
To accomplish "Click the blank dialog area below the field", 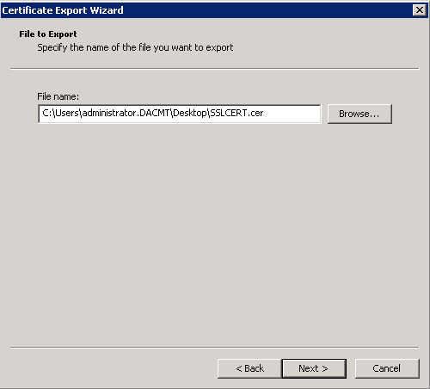I will click(x=215, y=230).
